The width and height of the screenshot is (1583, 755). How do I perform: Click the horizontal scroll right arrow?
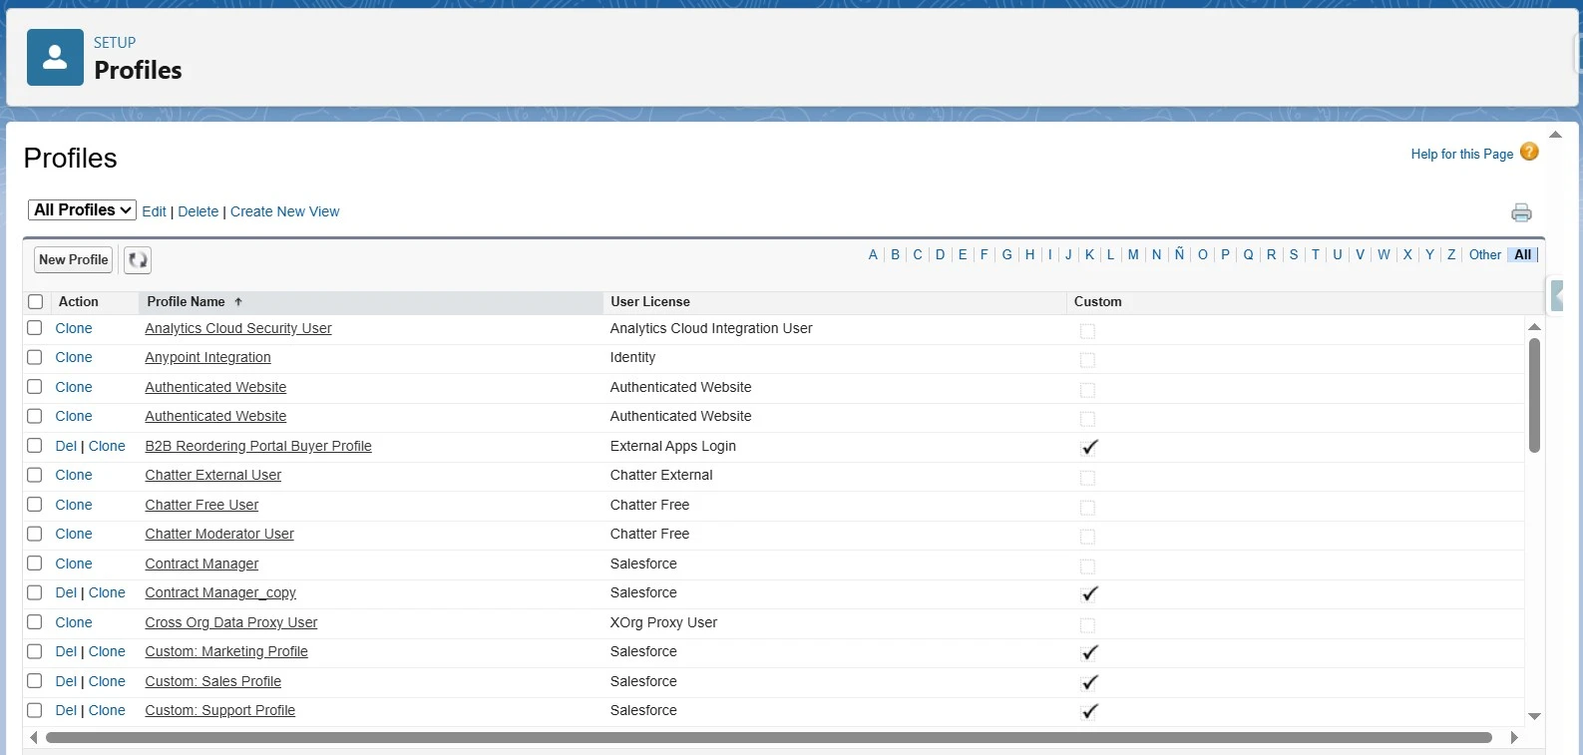1514,738
